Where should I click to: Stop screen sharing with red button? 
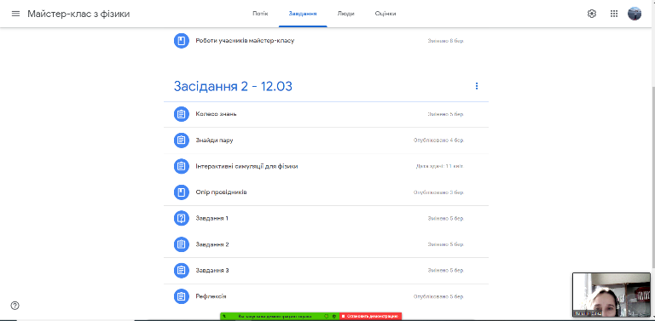(x=370, y=317)
